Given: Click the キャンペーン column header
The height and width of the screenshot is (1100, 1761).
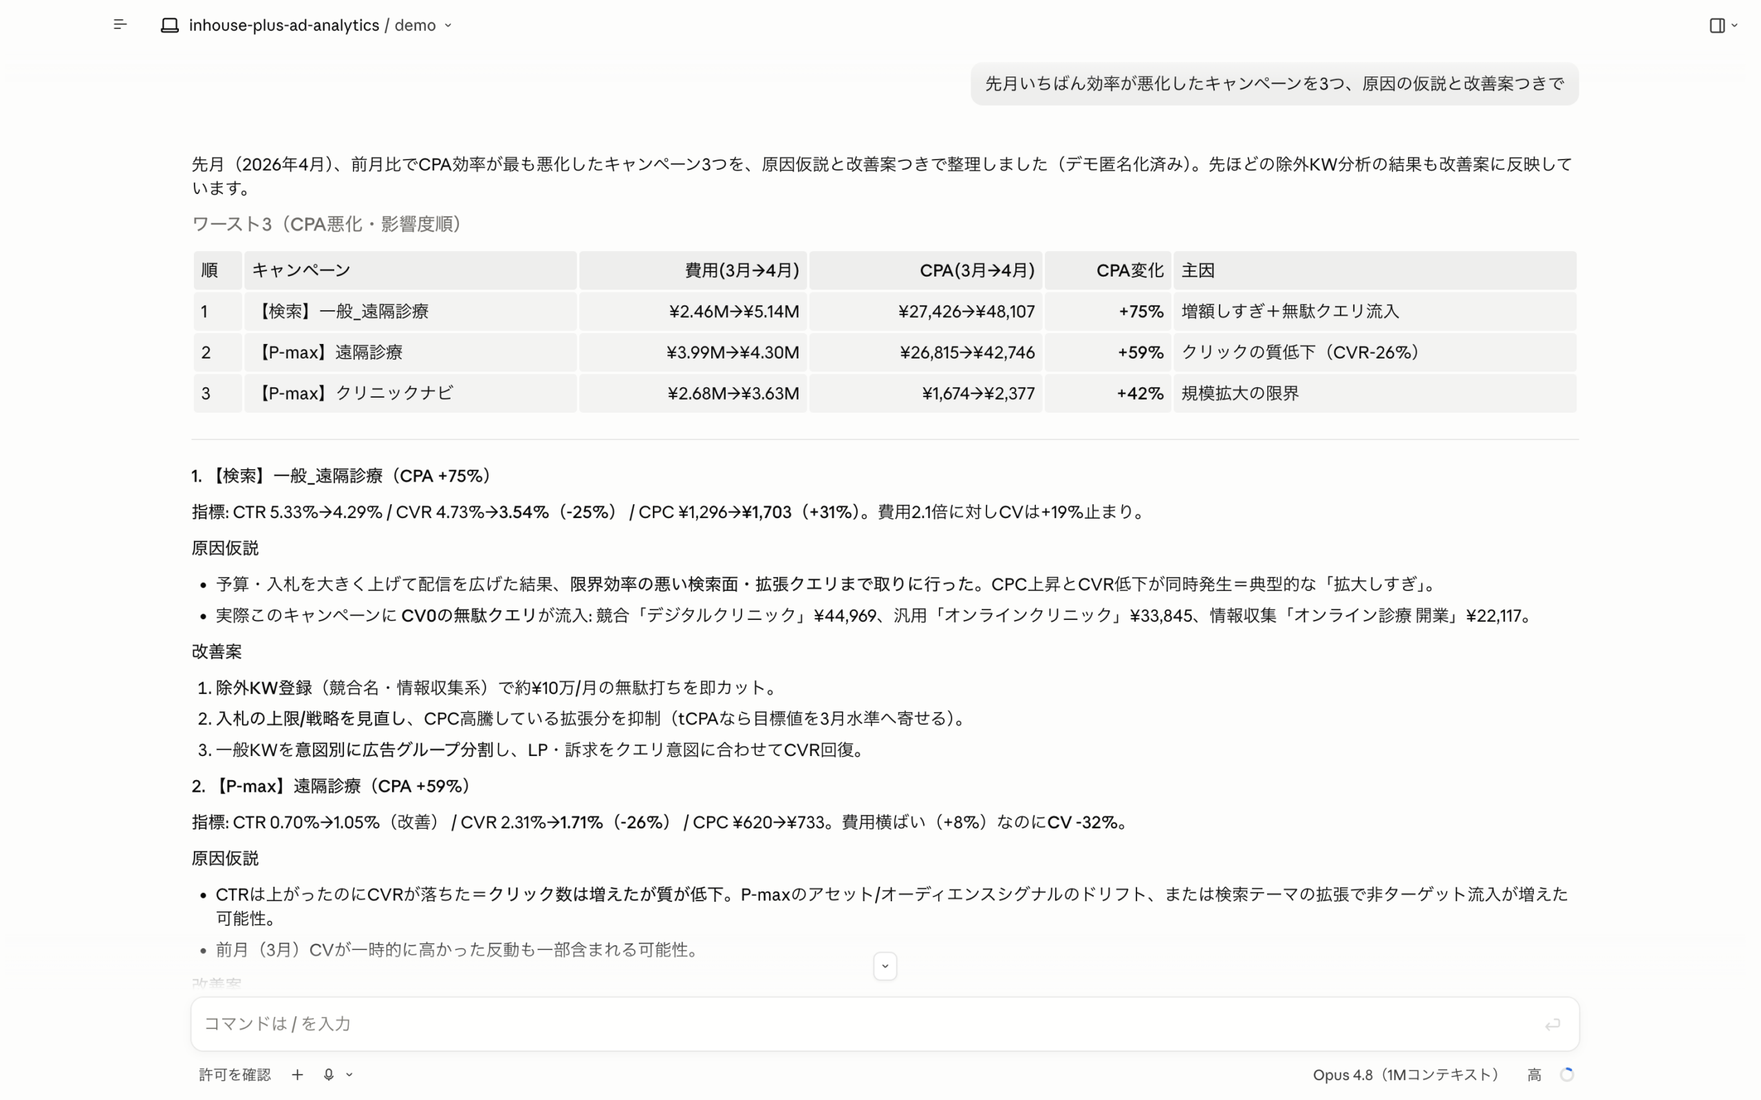Looking at the screenshot, I should (410, 270).
